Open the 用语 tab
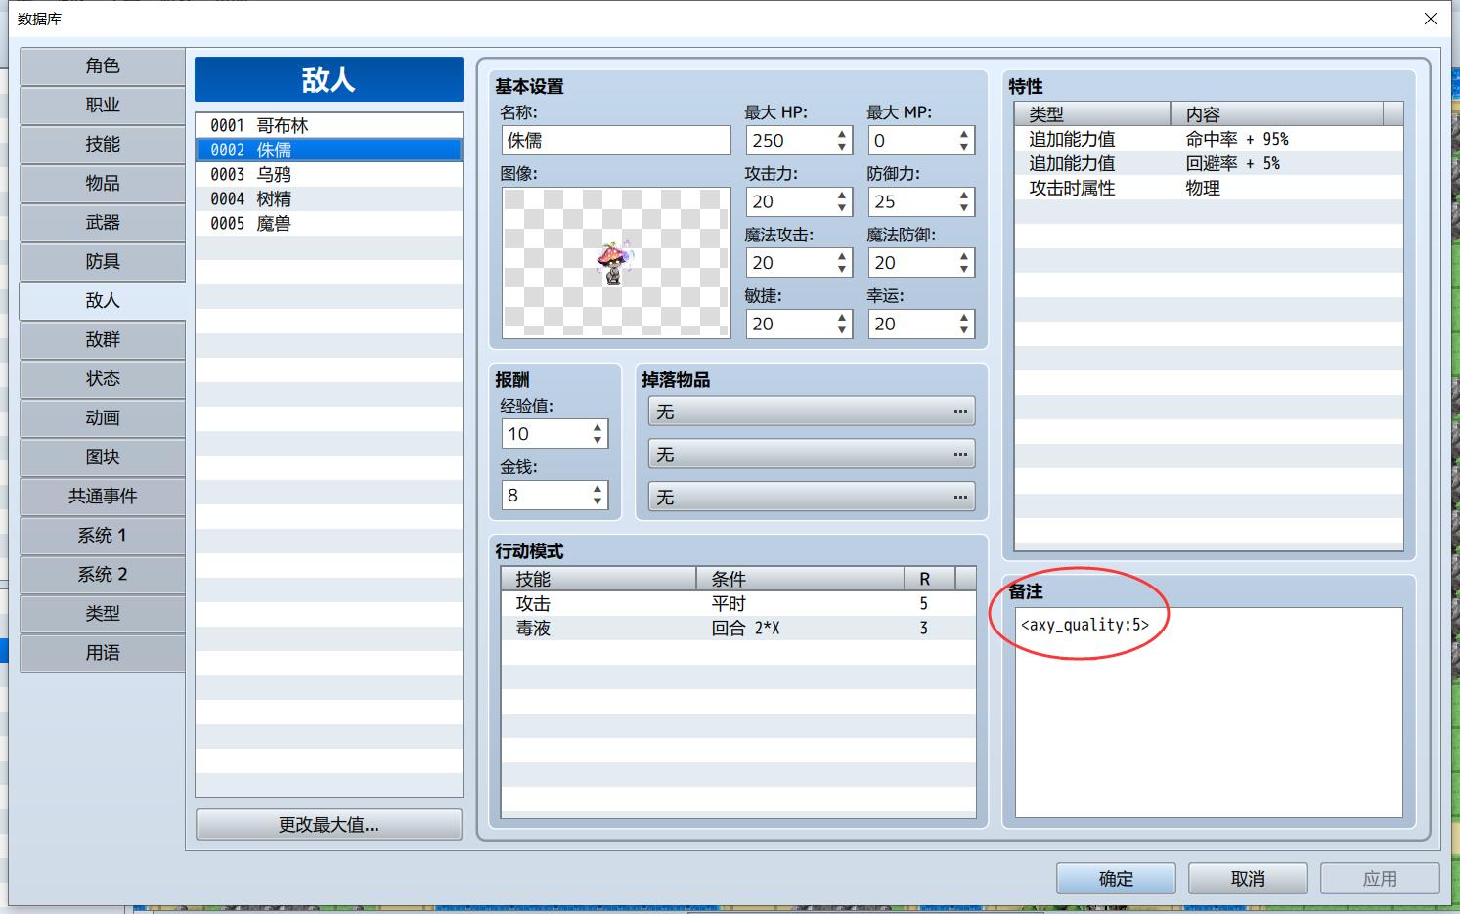The image size is (1460, 914). (x=103, y=653)
